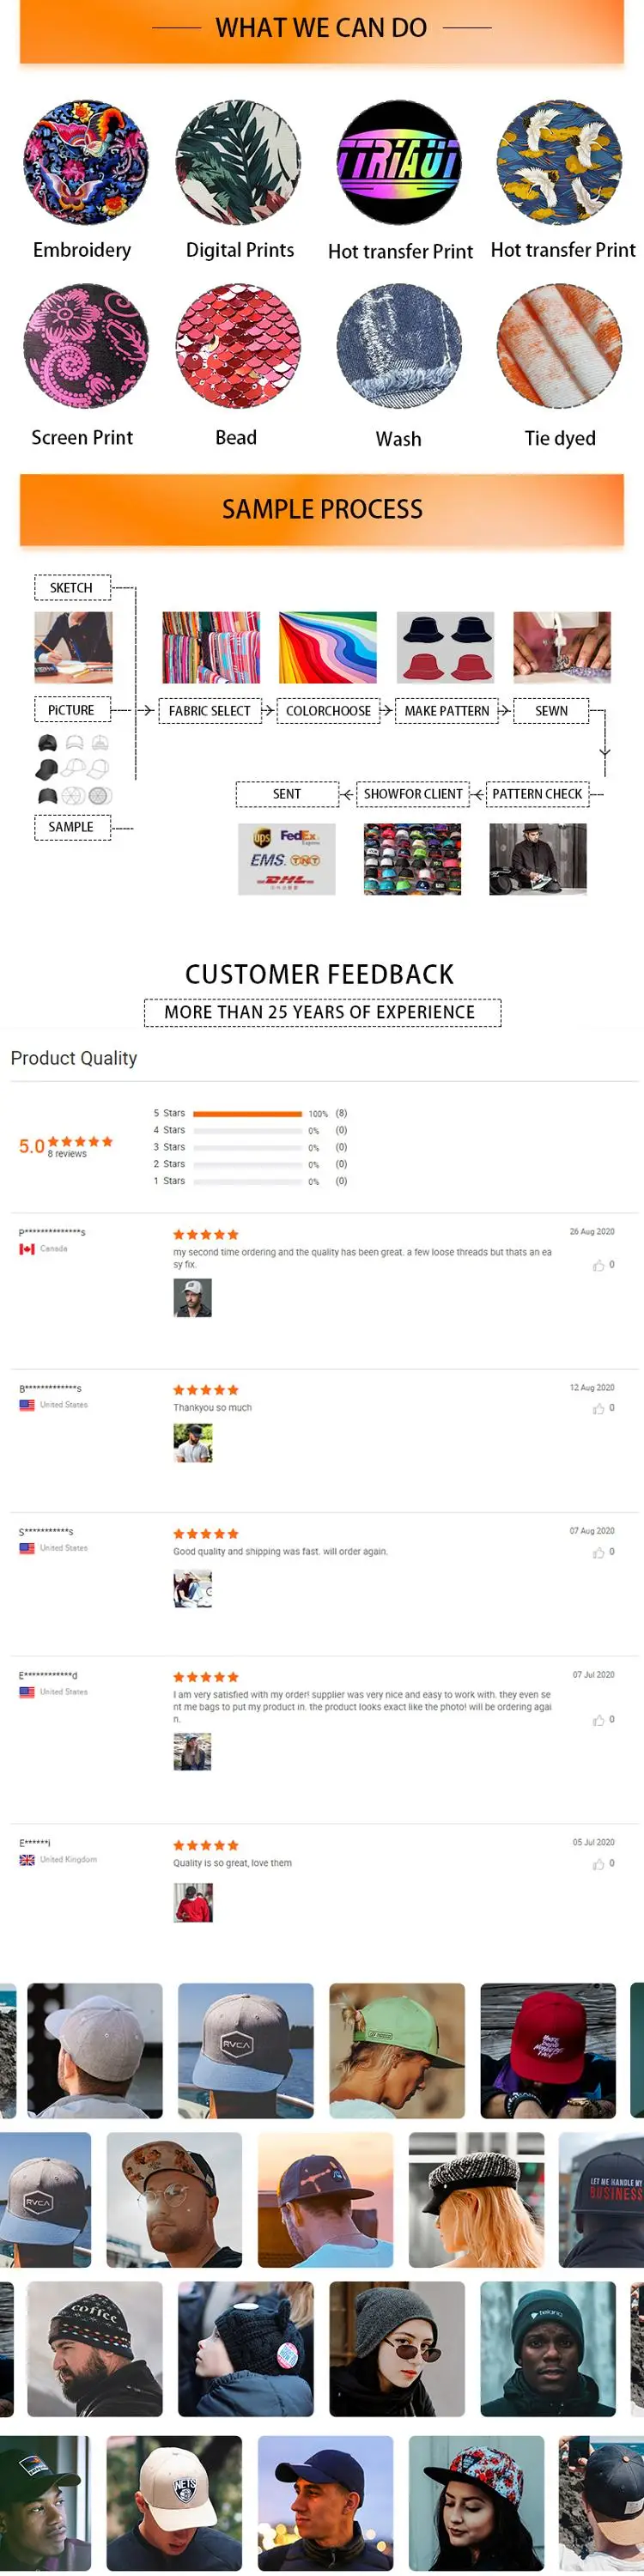Click the SHOWFOR CLIENT step label
The width and height of the screenshot is (644, 2576).
click(413, 794)
